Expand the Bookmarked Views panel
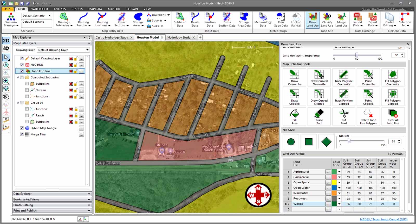The image size is (416, 224). pyautogui.click(x=52, y=200)
